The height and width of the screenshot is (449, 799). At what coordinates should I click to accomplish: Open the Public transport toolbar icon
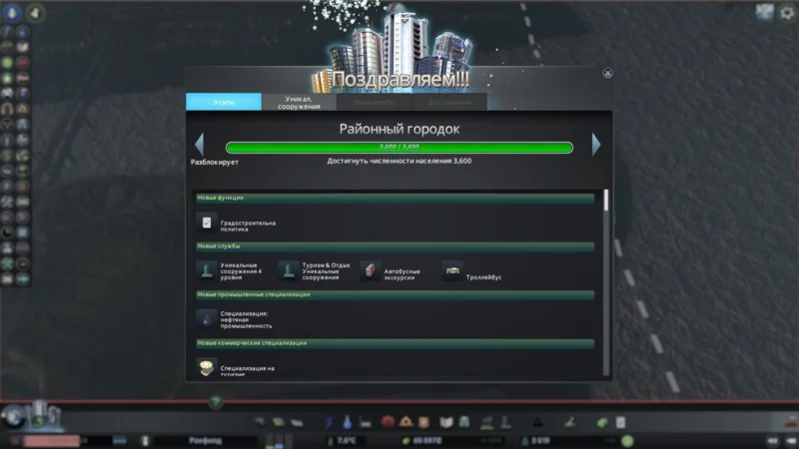pyautogui.click(x=464, y=422)
